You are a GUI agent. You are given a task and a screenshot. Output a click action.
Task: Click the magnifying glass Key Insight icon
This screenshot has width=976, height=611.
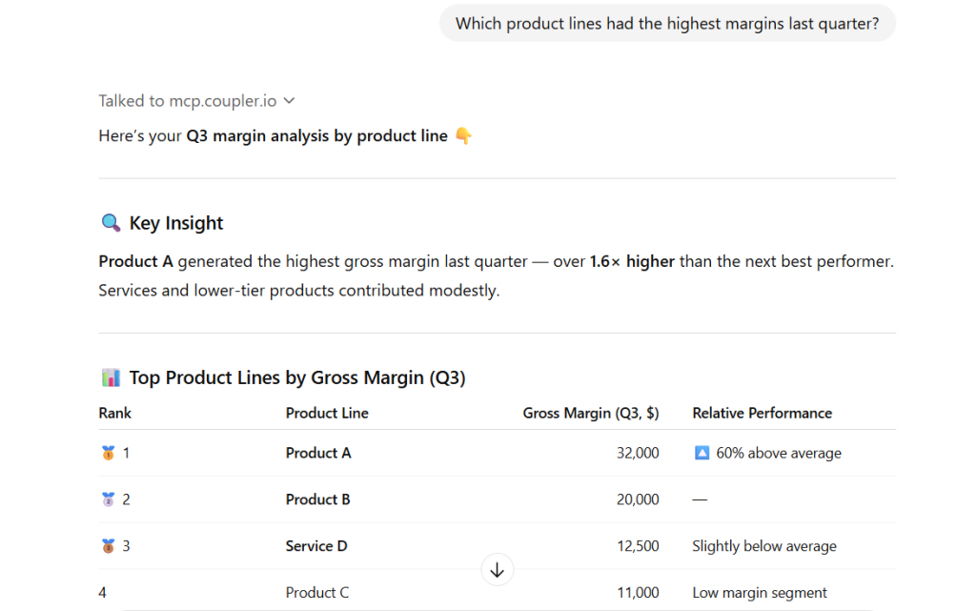coord(110,222)
